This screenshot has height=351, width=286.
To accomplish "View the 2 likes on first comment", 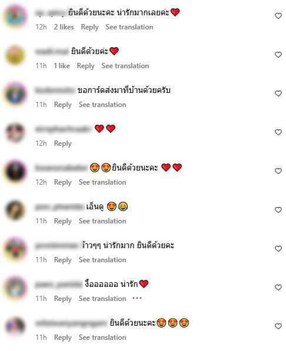I will coord(64,27).
